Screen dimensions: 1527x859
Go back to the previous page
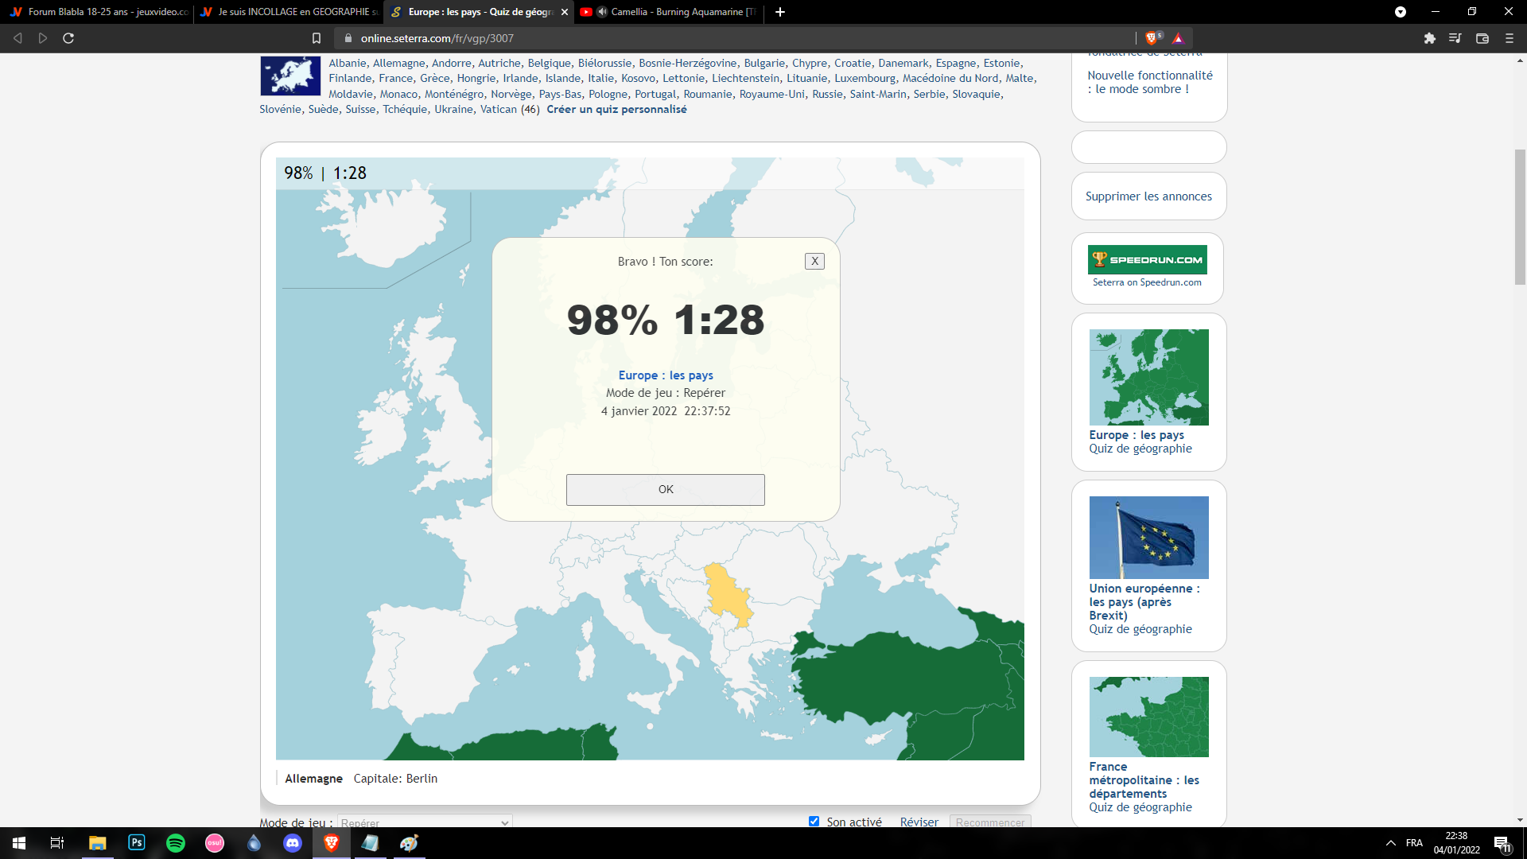point(17,38)
